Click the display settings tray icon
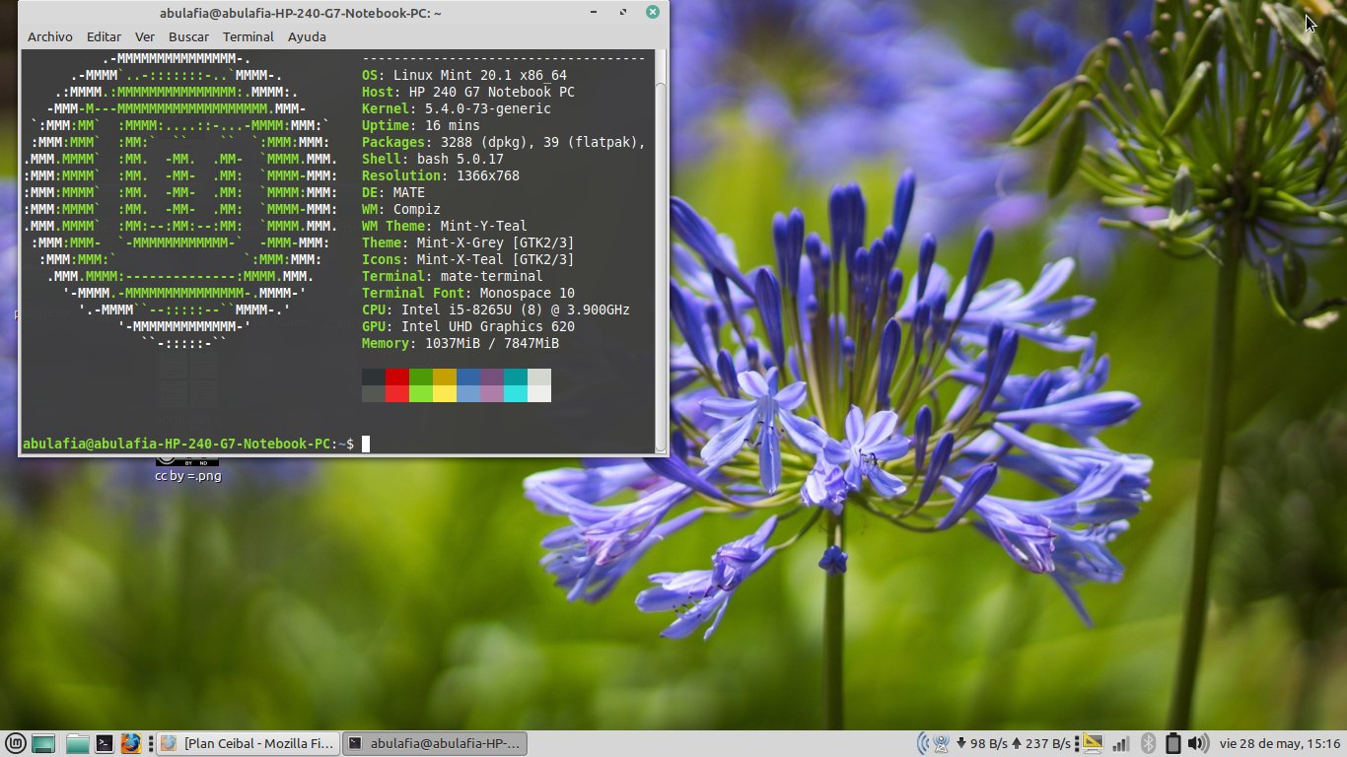The height and width of the screenshot is (757, 1347). click(x=1093, y=743)
